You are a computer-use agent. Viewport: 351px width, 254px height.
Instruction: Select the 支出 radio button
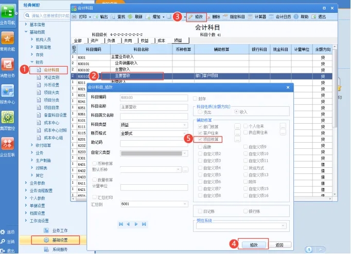[200, 111]
